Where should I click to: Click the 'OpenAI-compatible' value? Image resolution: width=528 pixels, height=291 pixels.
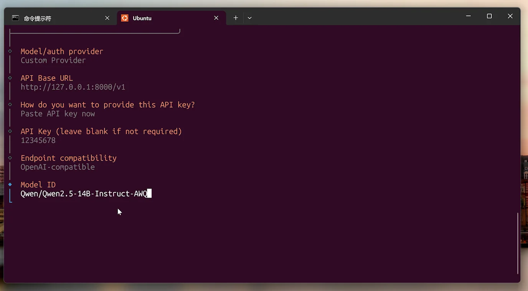(x=58, y=167)
